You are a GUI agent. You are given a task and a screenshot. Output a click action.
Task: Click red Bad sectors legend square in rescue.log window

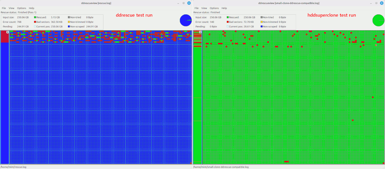(x=35, y=22)
